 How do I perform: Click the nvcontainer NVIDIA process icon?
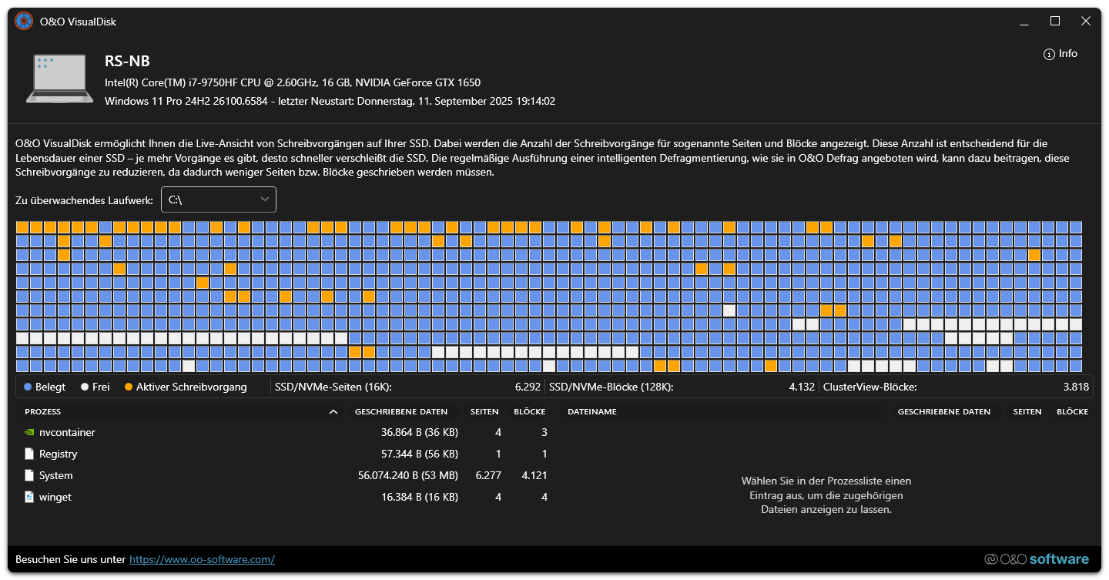pyautogui.click(x=29, y=433)
